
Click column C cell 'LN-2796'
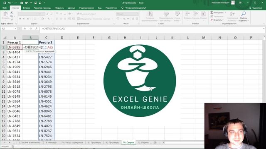[46, 87]
